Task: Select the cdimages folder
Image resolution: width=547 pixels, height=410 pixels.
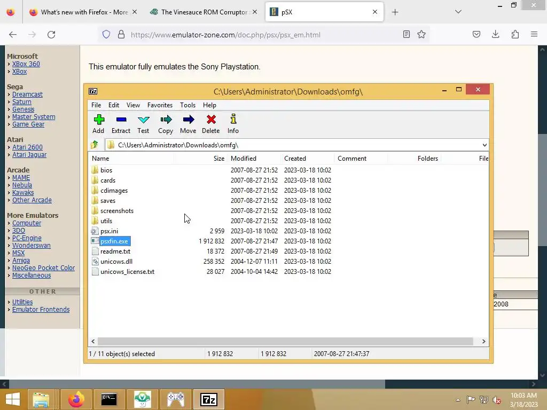Action: coord(114,191)
